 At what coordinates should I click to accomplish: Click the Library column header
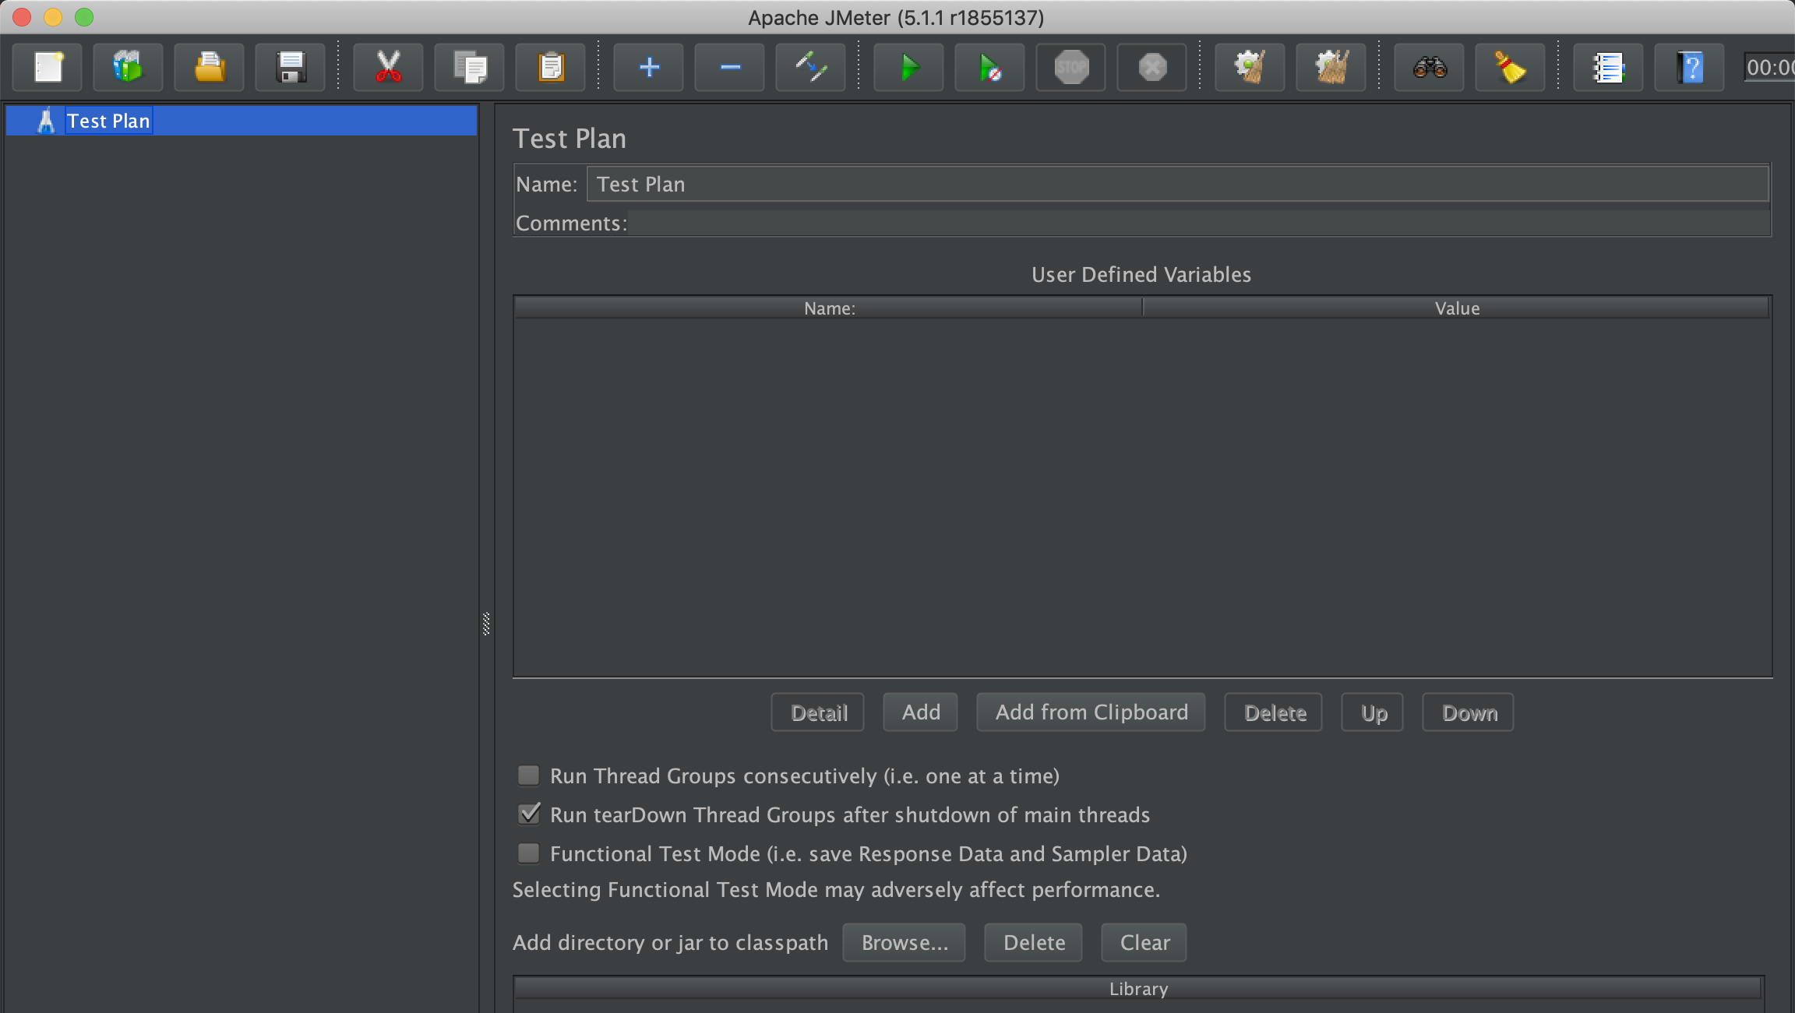[x=1138, y=989]
